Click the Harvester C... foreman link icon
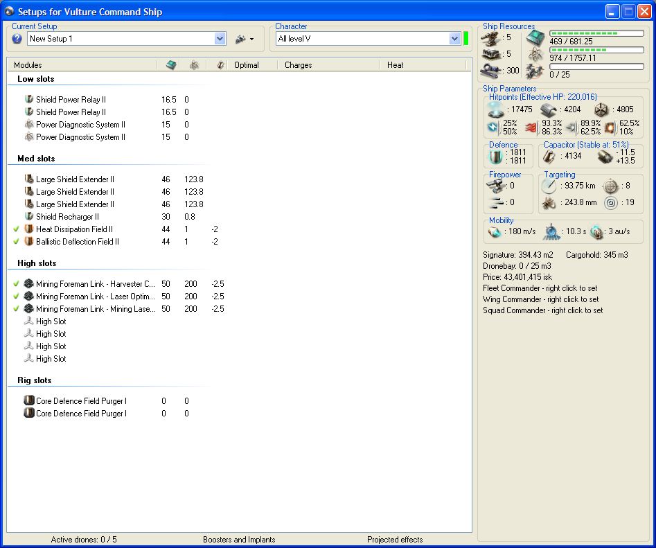Viewport: 656px width, 548px height. [29, 283]
